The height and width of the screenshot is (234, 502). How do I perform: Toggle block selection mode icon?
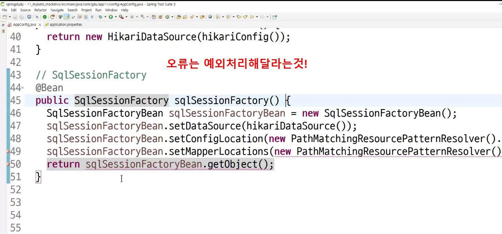tap(86, 17)
